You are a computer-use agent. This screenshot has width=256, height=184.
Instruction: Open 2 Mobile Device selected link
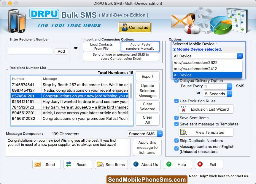[198, 49]
